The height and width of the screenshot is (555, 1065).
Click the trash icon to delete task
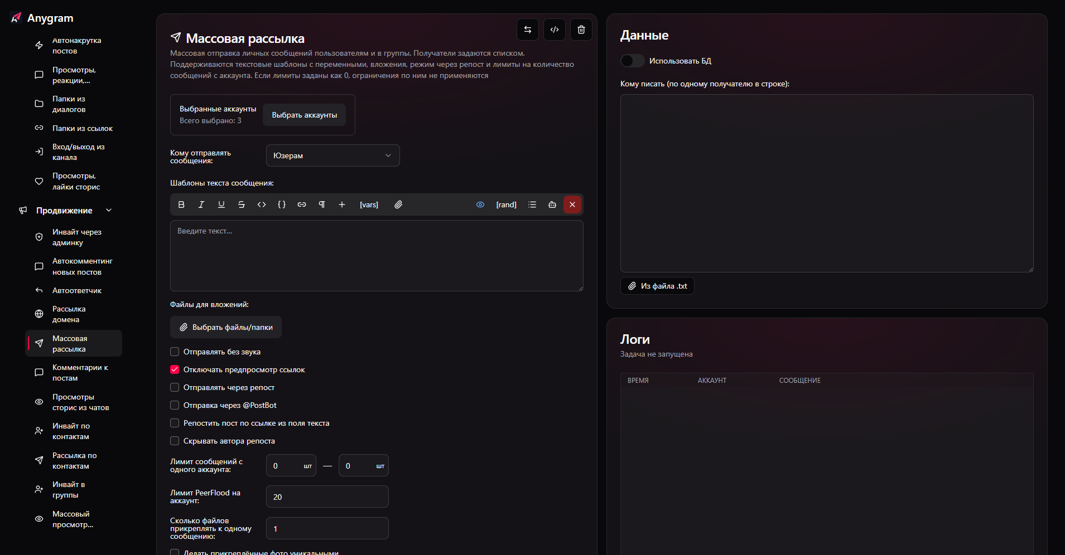[x=581, y=30]
